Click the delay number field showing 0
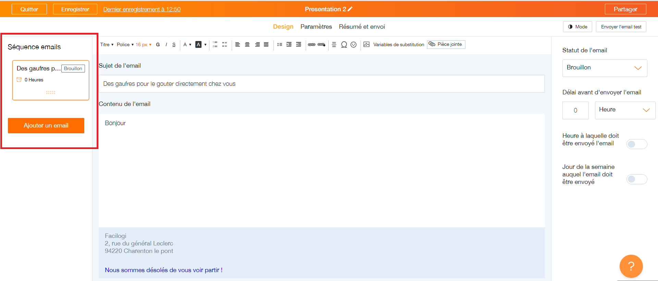658x281 pixels. [575, 110]
